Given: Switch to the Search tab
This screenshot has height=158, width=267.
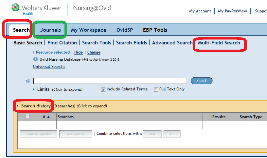Looking at the screenshot, I should pos(21,30).
